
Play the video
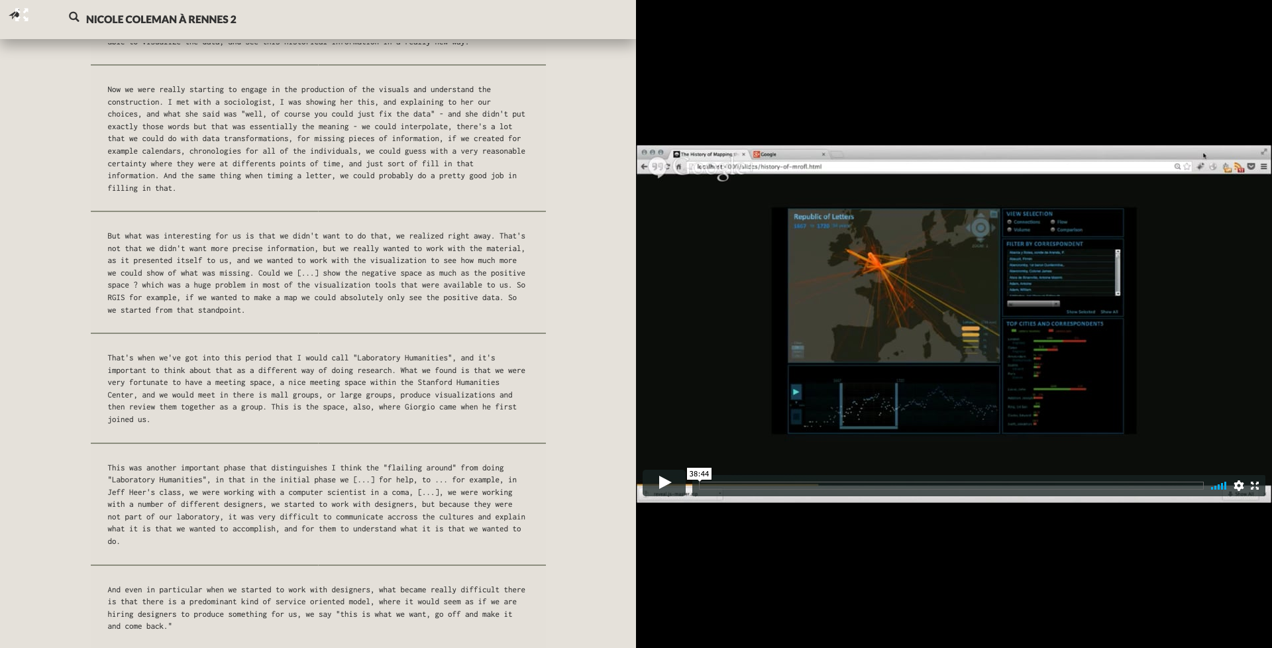coord(664,482)
